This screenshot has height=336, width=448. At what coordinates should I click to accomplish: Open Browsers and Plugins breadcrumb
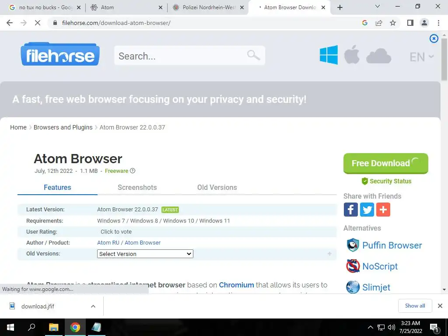coord(63,127)
